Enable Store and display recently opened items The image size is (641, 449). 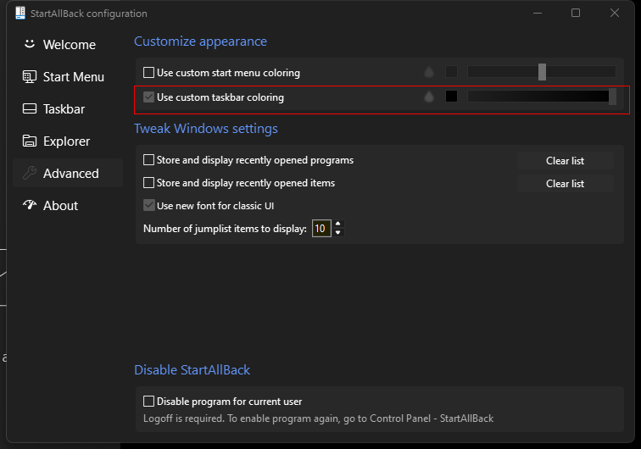[149, 183]
